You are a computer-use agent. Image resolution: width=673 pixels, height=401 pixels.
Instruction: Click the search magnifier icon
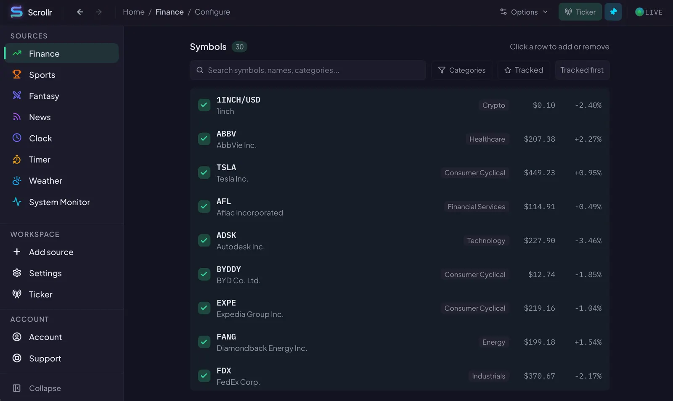point(200,70)
